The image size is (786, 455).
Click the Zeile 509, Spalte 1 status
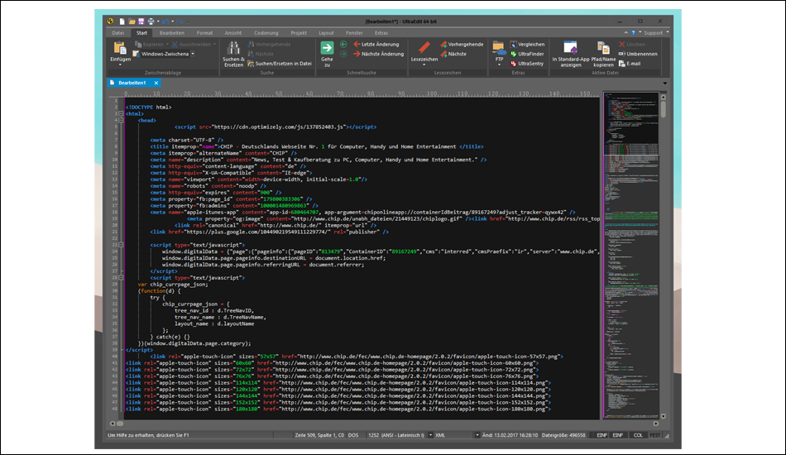319,435
